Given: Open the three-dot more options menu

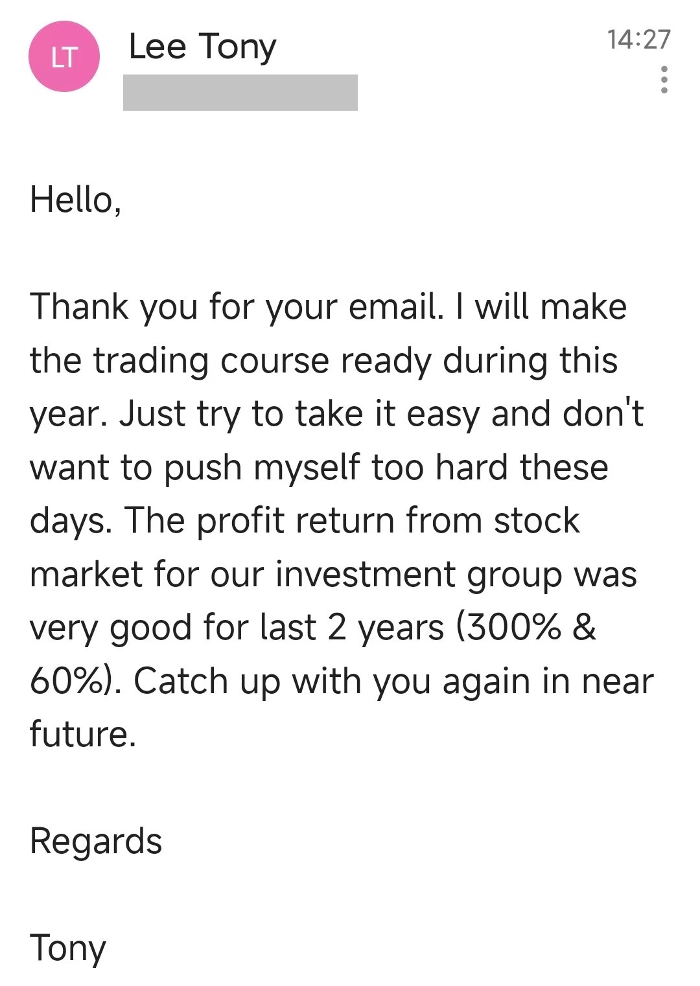Looking at the screenshot, I should coord(664,80).
